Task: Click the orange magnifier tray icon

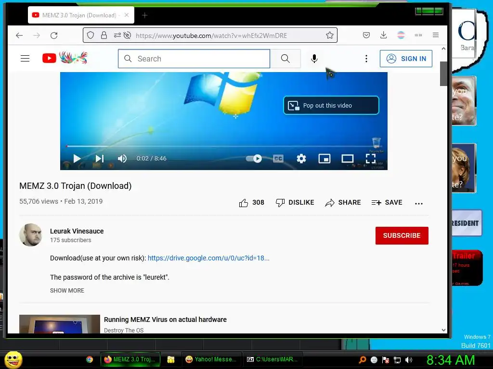Action: (362, 360)
